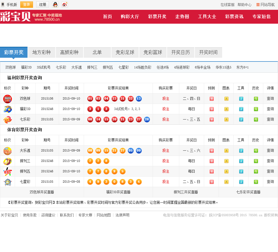Open the 手机版 mobile version link
Viewport: 278px width, 252px height.
pos(9,5)
